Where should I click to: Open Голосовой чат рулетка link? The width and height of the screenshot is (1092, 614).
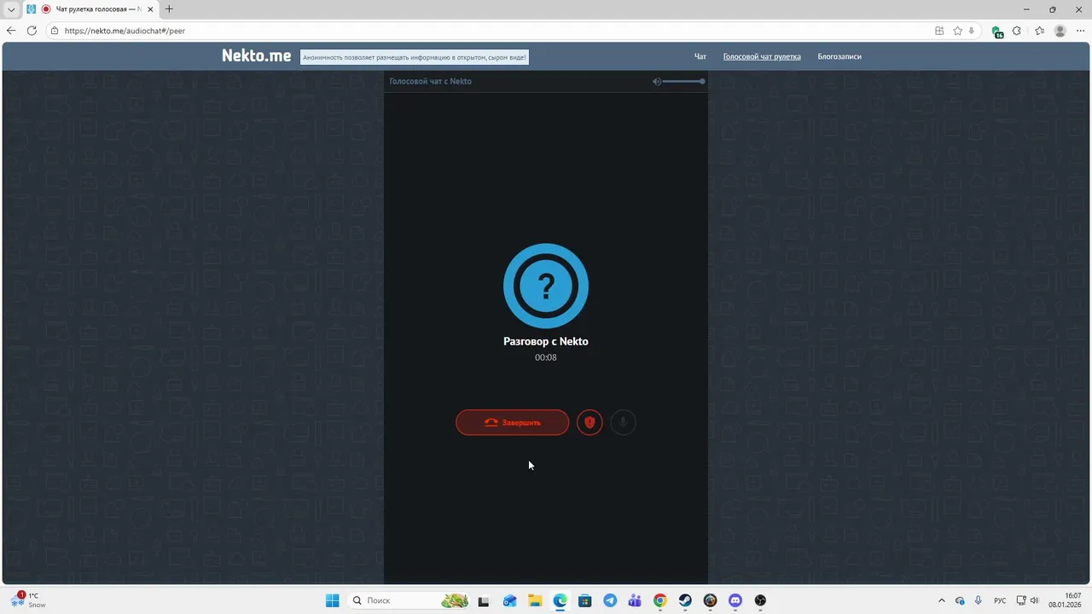pos(762,56)
